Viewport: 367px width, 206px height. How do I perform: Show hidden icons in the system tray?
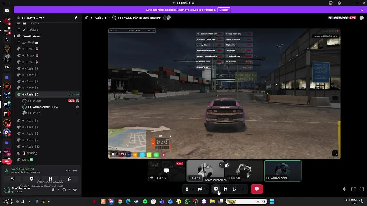pyautogui.click(x=49, y=201)
